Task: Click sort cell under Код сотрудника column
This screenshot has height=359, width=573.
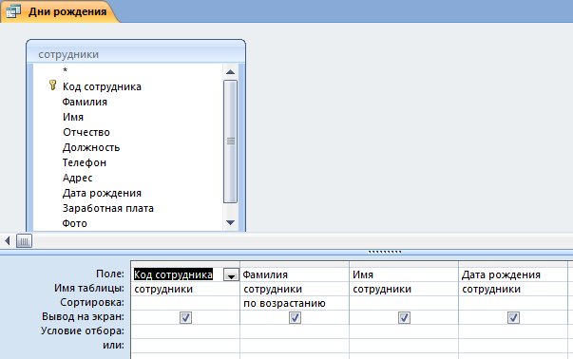Action: tap(185, 303)
